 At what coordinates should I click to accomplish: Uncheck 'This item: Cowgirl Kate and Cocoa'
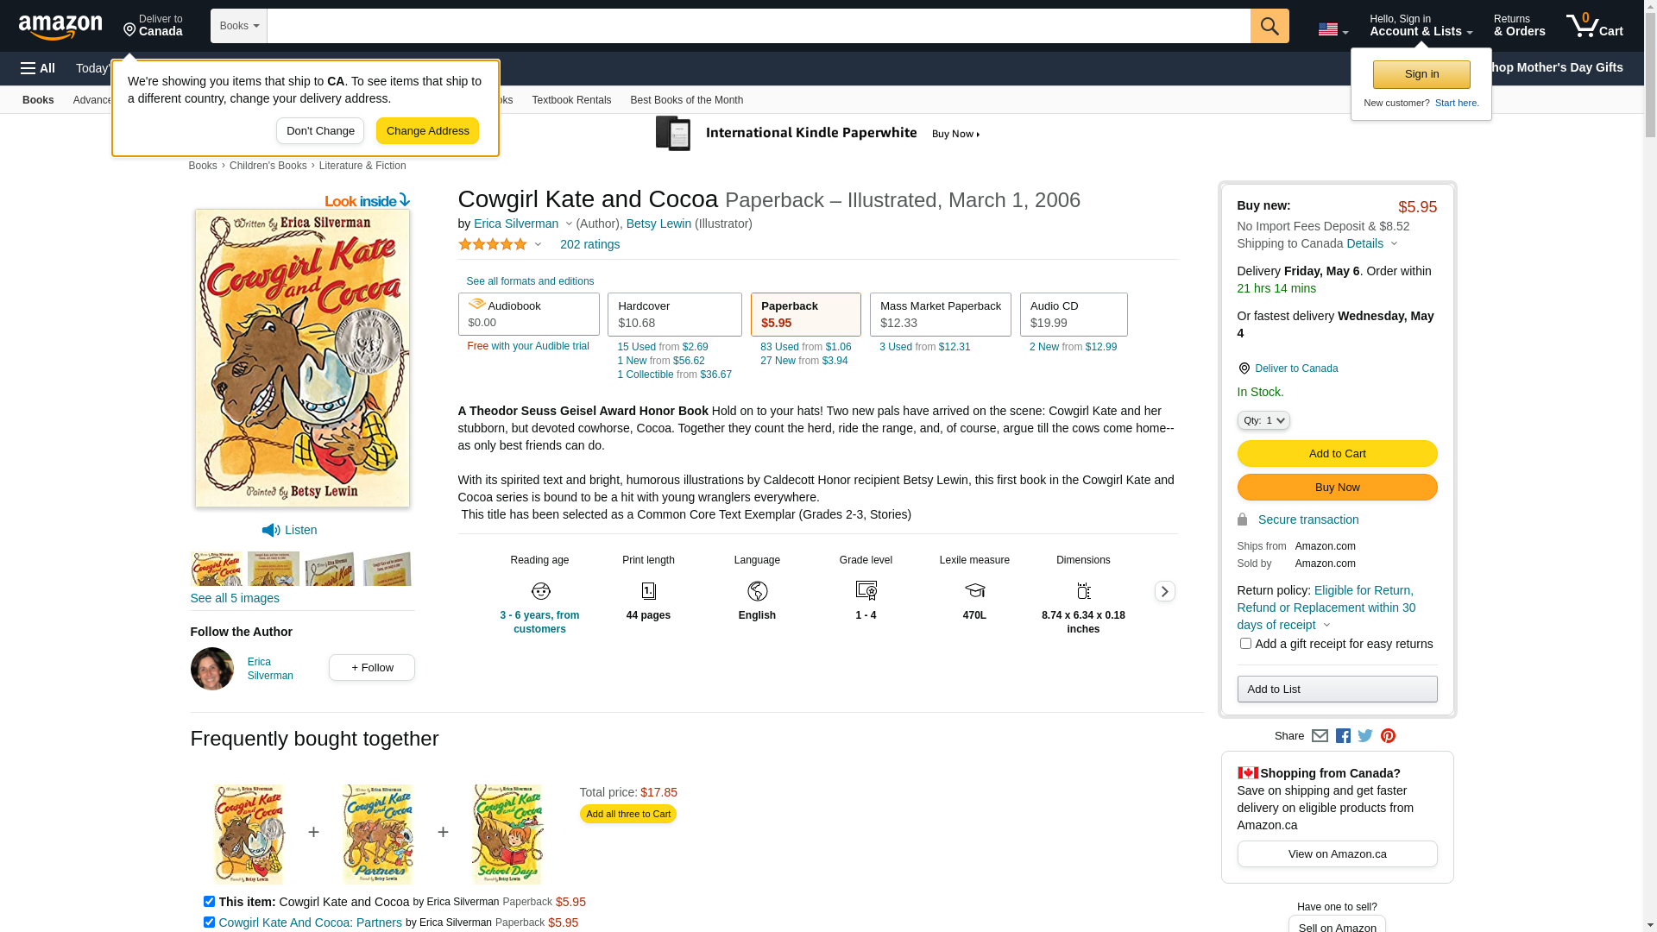coord(209,902)
